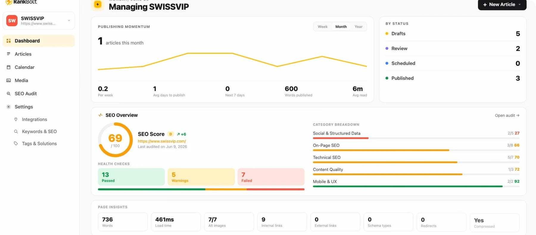Click the 0 Redirects card
The image size is (536, 235).
click(441, 222)
